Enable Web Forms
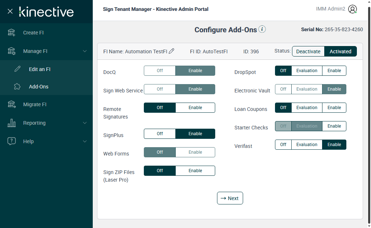The image size is (371, 228). [195, 152]
